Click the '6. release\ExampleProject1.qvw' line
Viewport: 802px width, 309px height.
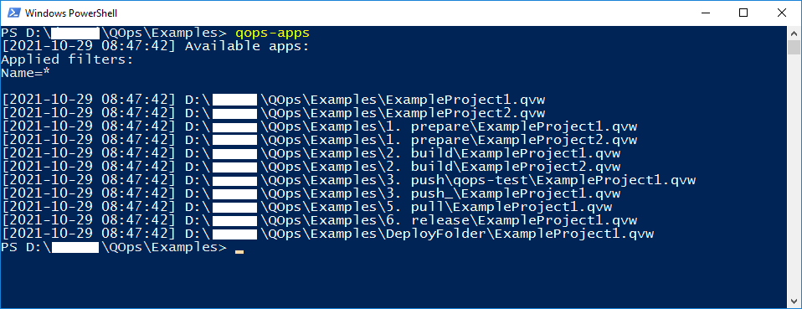(319, 220)
